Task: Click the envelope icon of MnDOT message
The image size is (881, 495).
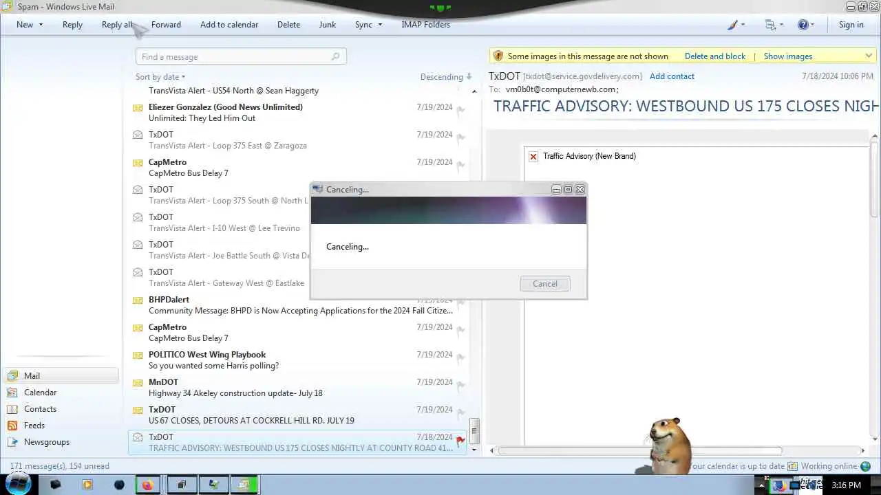Action: (x=138, y=382)
